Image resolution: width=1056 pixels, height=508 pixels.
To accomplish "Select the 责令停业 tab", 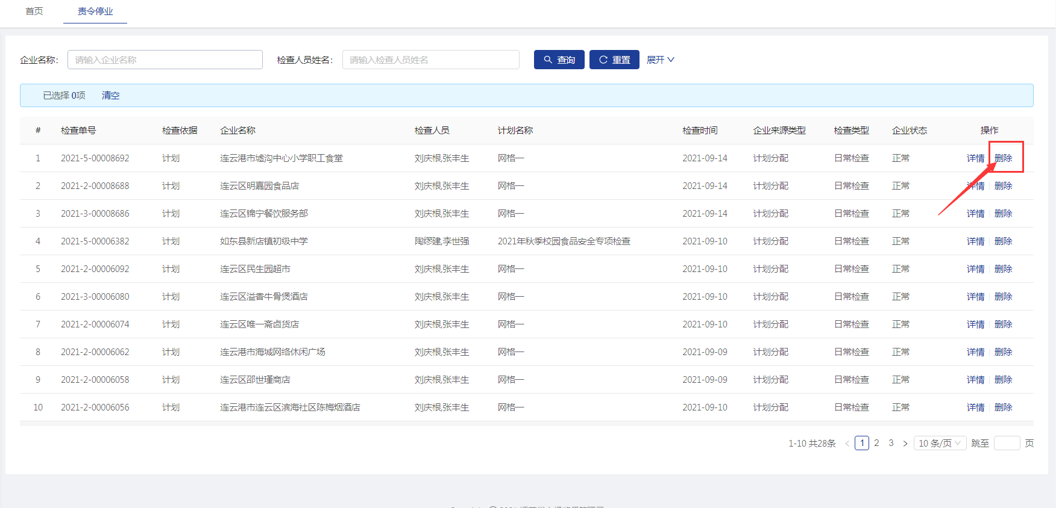I will tap(95, 11).
